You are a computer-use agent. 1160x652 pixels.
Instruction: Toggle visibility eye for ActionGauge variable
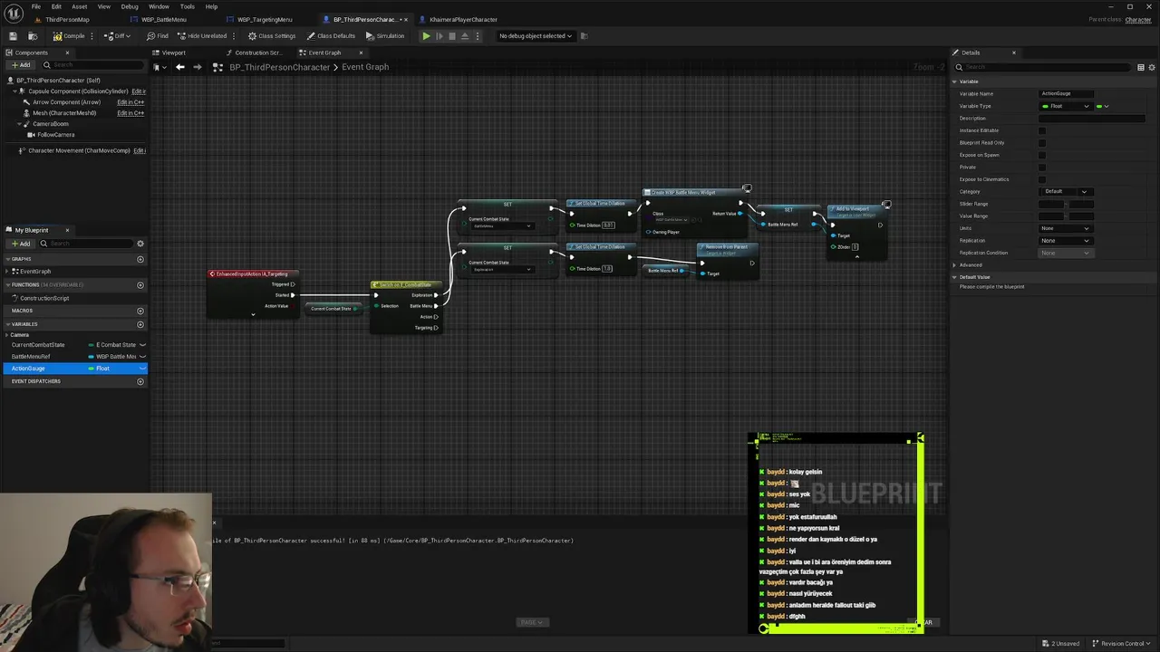(142, 369)
